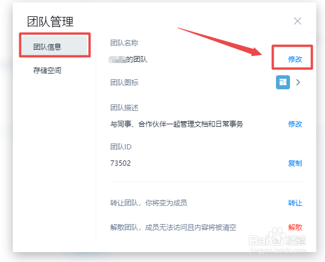Click the 团队图标 label
The image size is (325, 262).
pyautogui.click(x=124, y=82)
